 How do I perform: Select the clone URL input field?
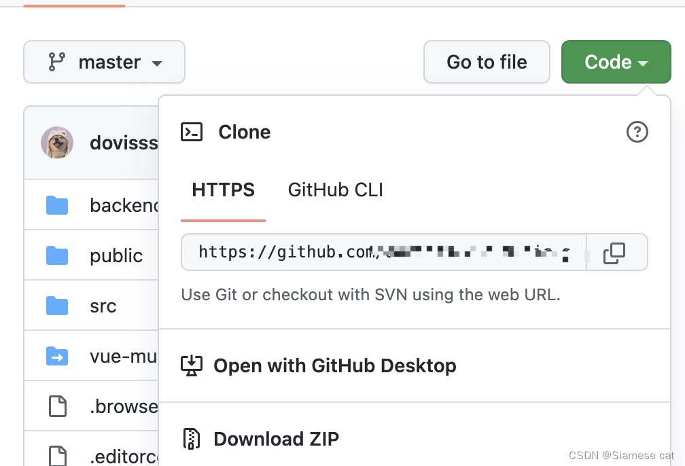pyautogui.click(x=381, y=252)
